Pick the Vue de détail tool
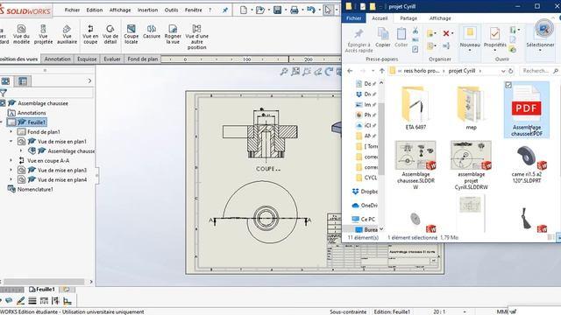This screenshot has height=315, width=561. pyautogui.click(x=110, y=34)
